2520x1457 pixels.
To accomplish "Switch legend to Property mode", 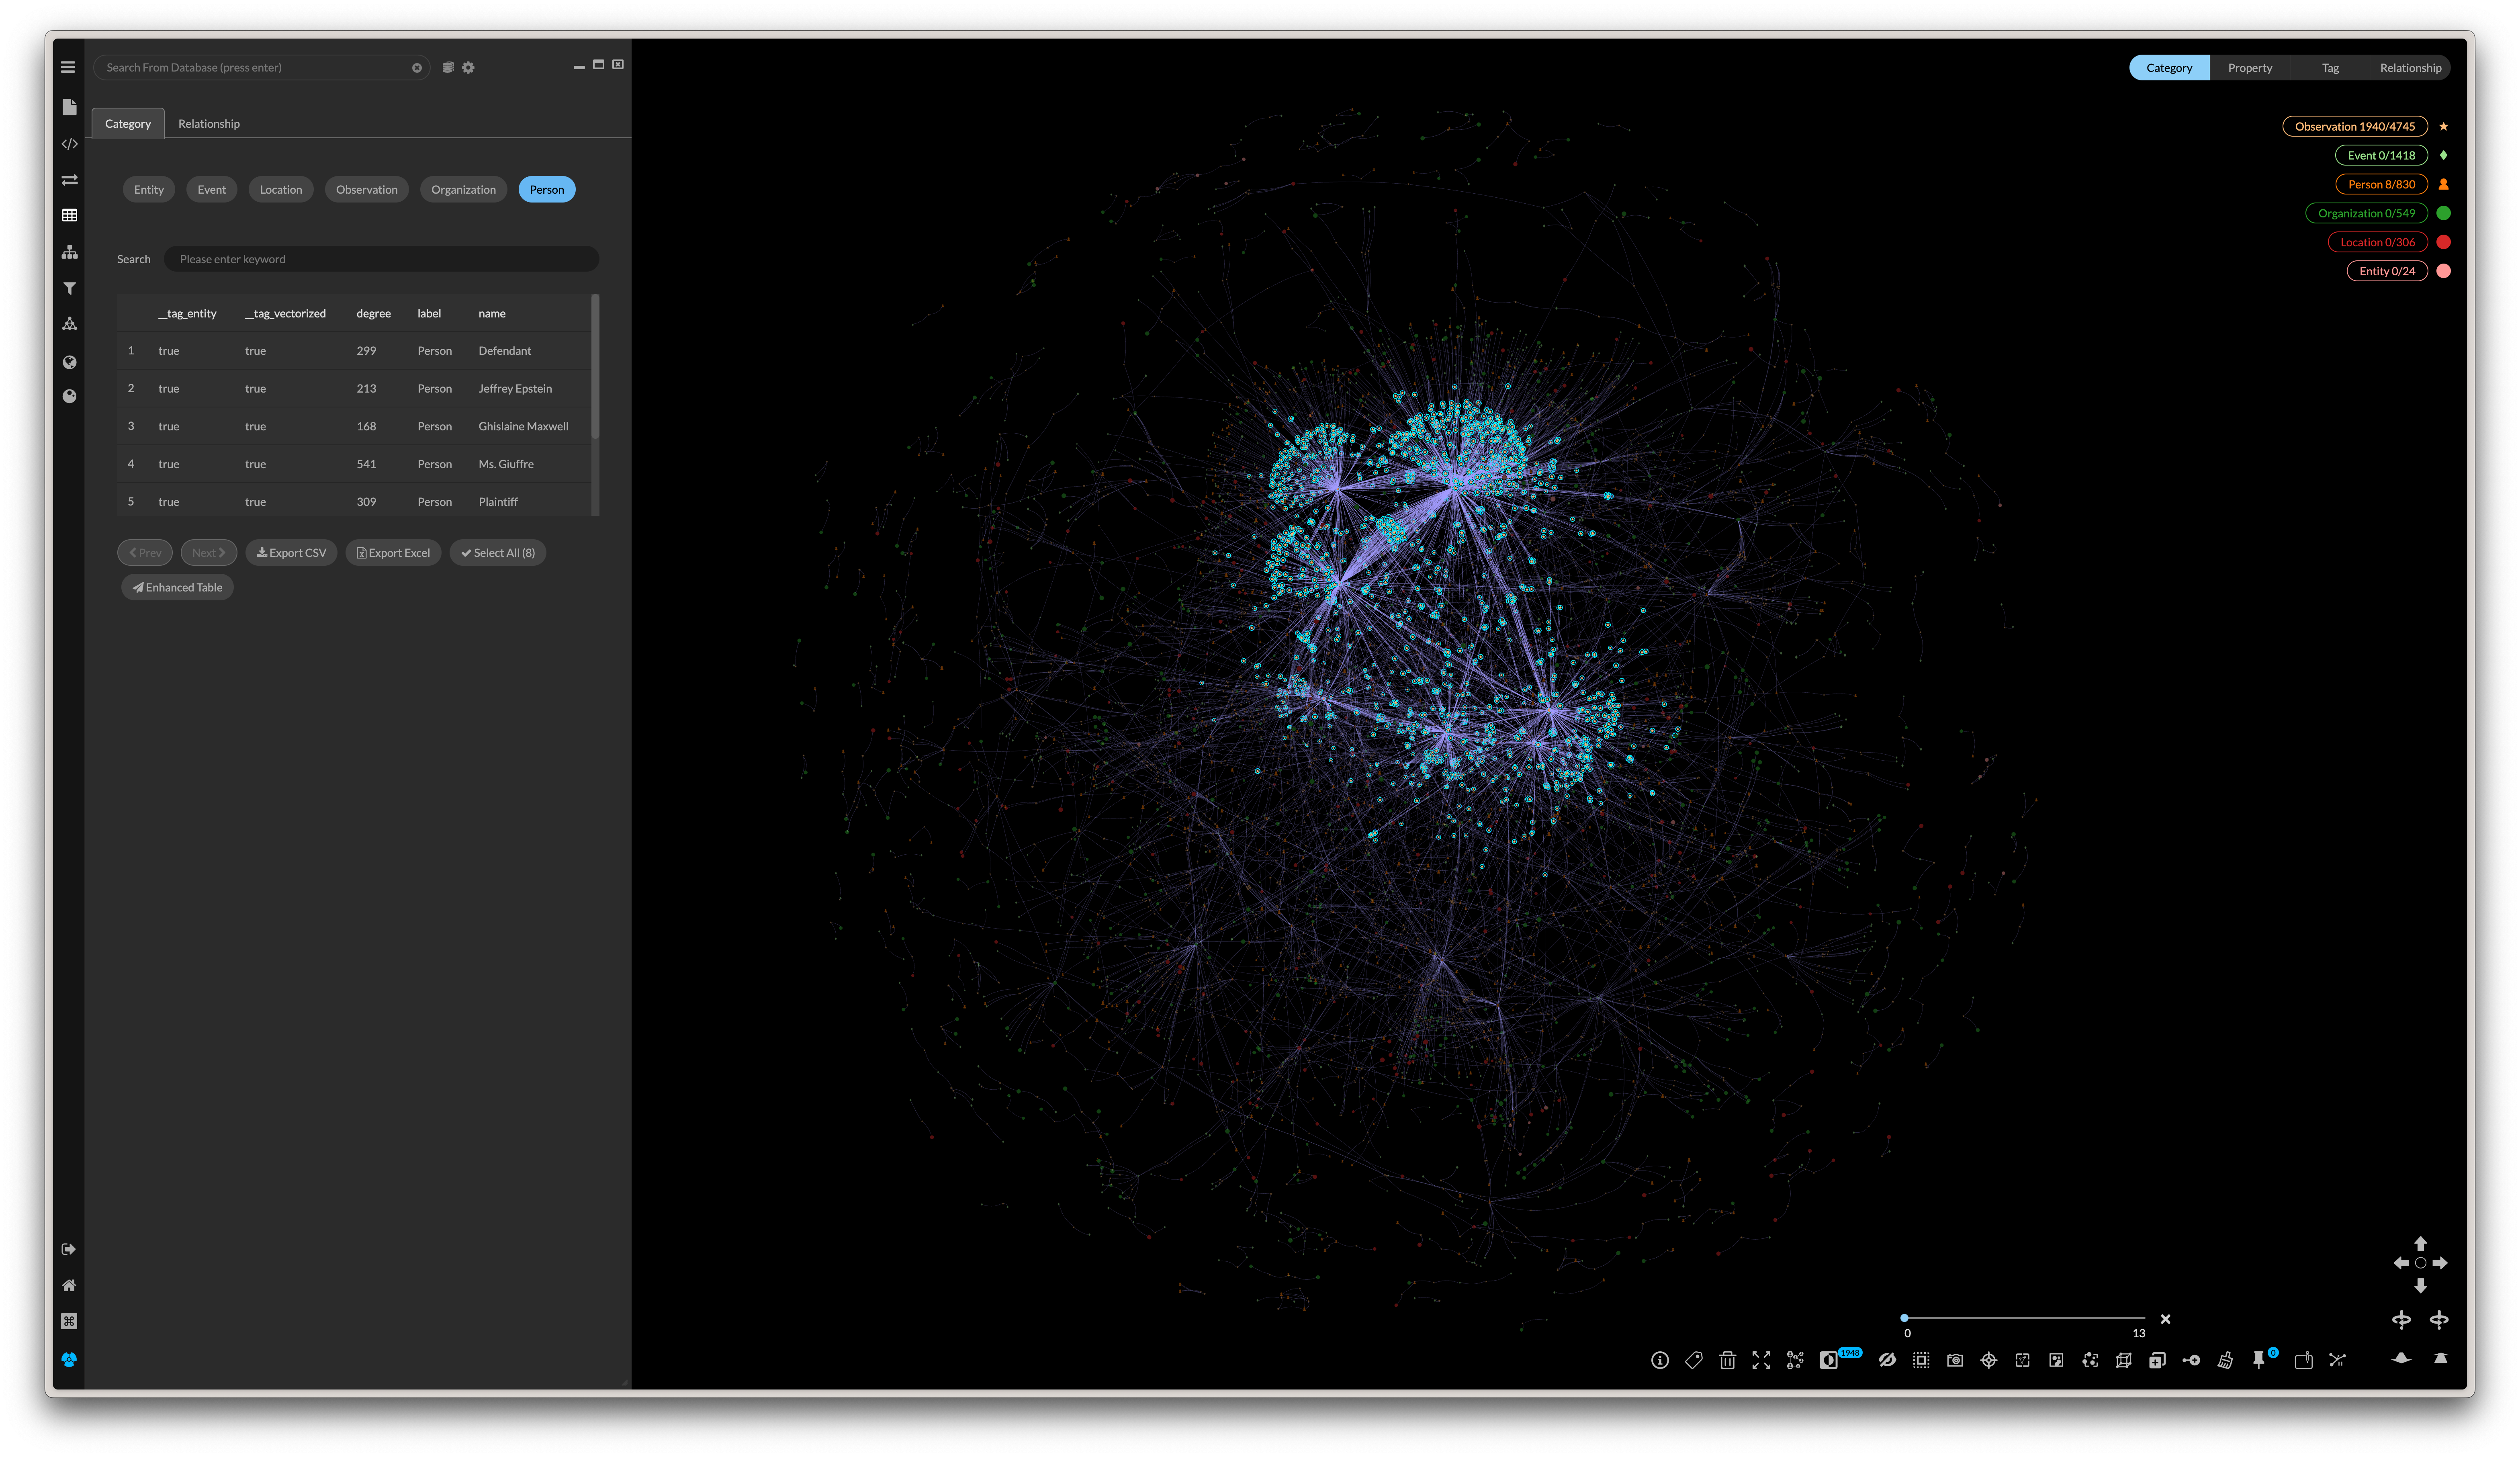I will coord(2250,68).
